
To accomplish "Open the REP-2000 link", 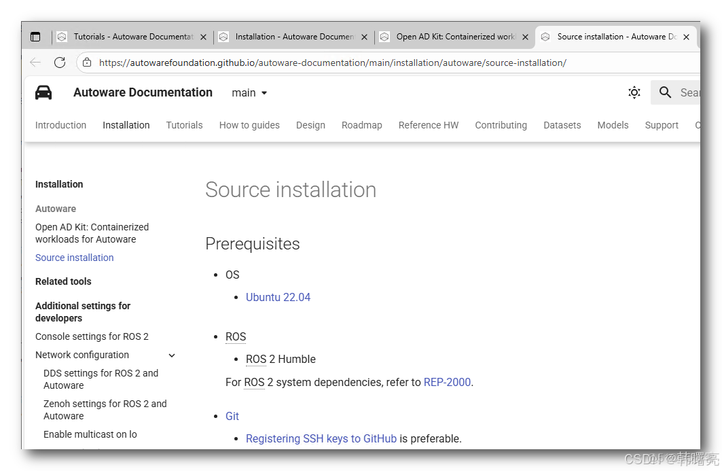I will (447, 382).
